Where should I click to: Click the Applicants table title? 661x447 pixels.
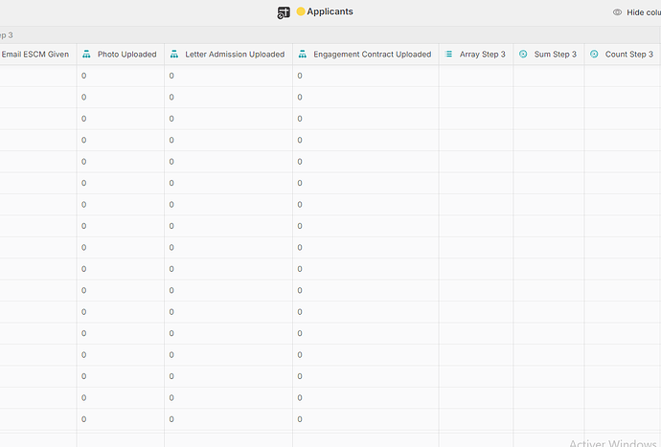coord(330,11)
